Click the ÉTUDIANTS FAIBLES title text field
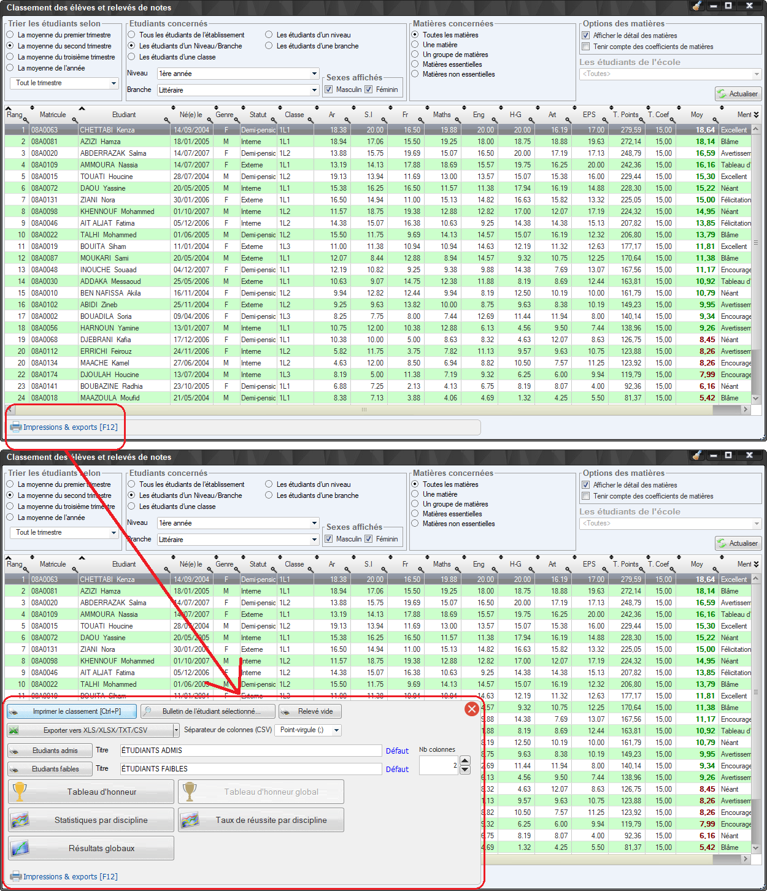The height and width of the screenshot is (891, 767). coord(250,769)
